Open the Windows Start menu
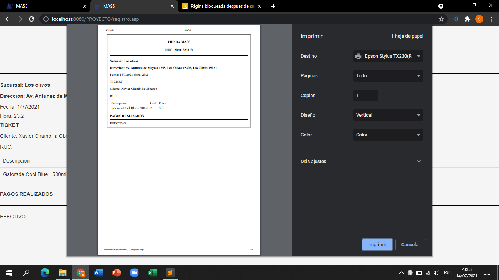 [9, 273]
